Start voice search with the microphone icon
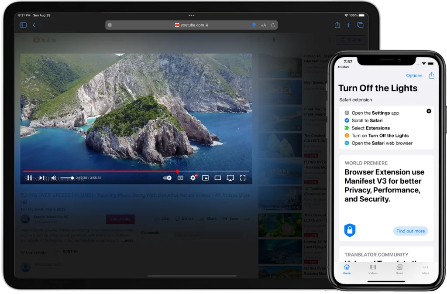447x294 pixels. (273, 40)
